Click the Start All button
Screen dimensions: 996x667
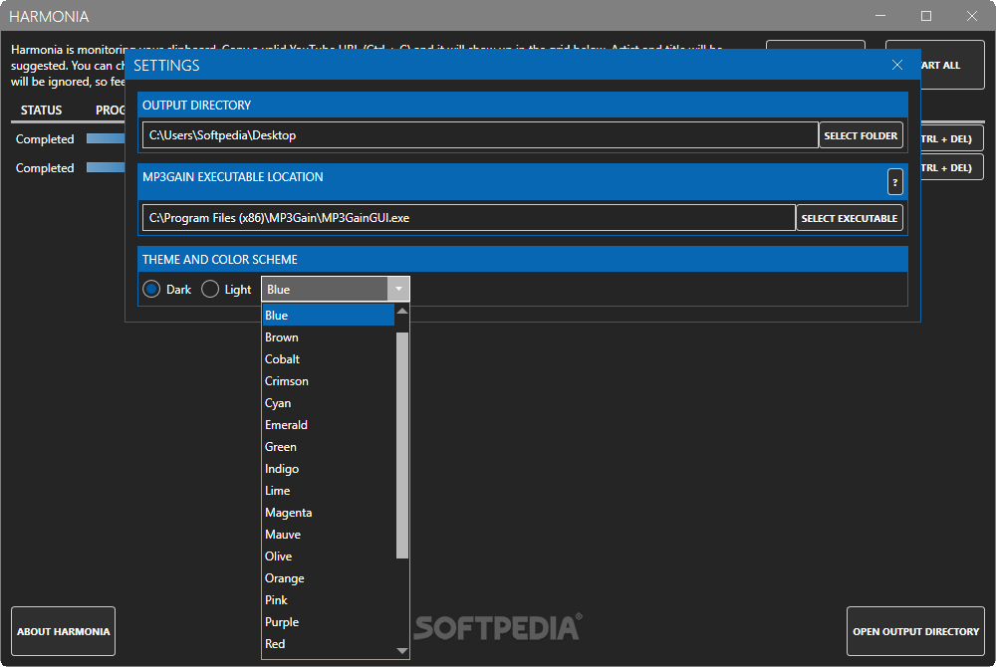[x=953, y=65]
